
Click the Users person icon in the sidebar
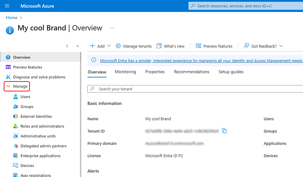(16, 97)
